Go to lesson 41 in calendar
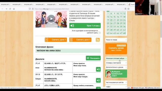The width and height of the screenshot is (162, 91). click(121, 30)
